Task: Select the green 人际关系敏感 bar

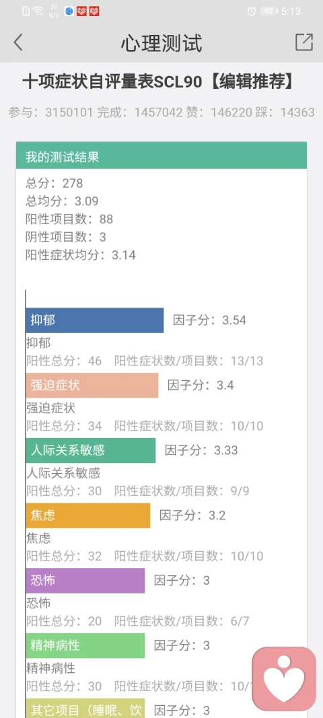Action: [x=91, y=450]
